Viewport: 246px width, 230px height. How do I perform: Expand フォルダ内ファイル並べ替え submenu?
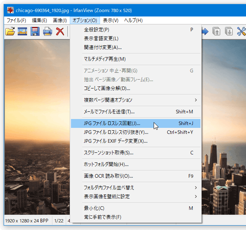coord(136,188)
